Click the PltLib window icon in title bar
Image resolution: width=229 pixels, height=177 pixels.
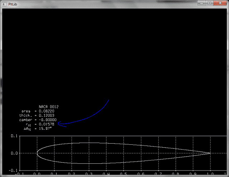click(x=4, y=3)
